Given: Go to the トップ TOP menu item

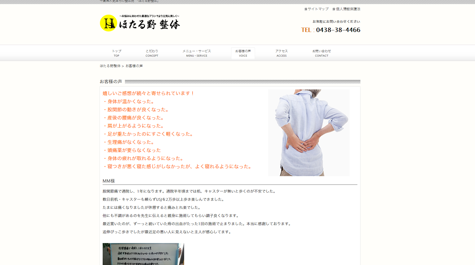Looking at the screenshot, I should coord(117,53).
